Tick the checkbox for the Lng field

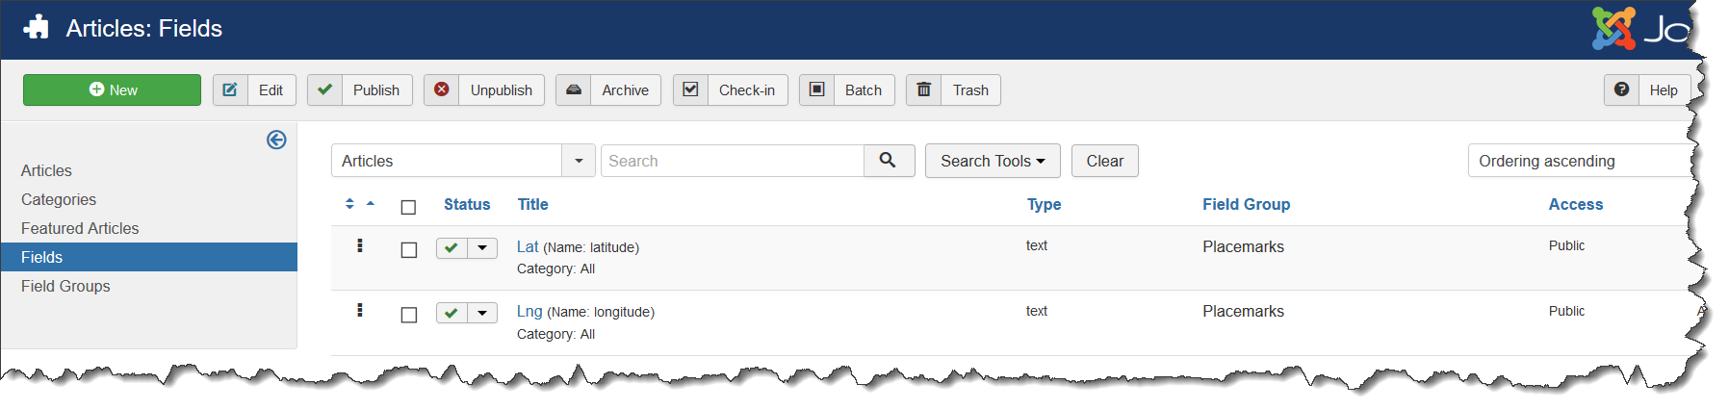click(x=409, y=315)
